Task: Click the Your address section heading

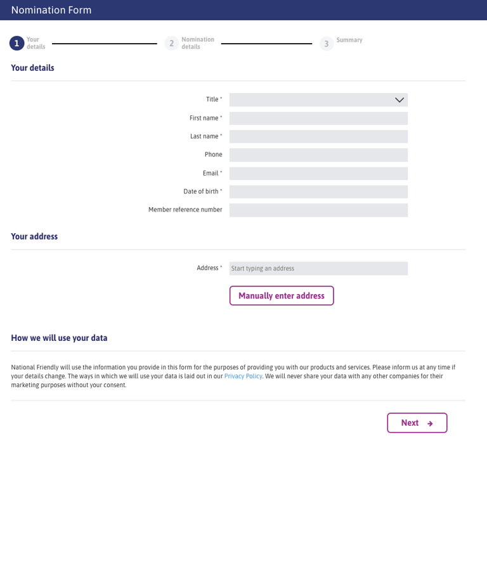Action: click(x=34, y=236)
